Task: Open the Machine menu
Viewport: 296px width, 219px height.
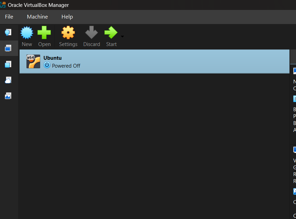Action: [x=37, y=17]
